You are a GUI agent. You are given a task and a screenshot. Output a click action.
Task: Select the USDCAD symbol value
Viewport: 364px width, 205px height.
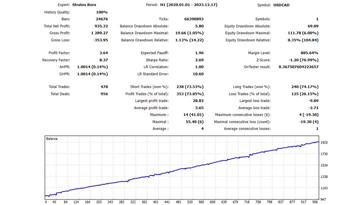(x=282, y=5)
